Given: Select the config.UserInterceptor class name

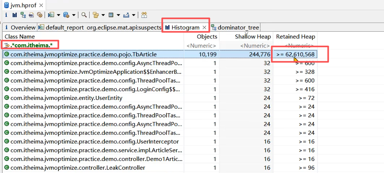Looking at the screenshot, I should click(95, 141).
